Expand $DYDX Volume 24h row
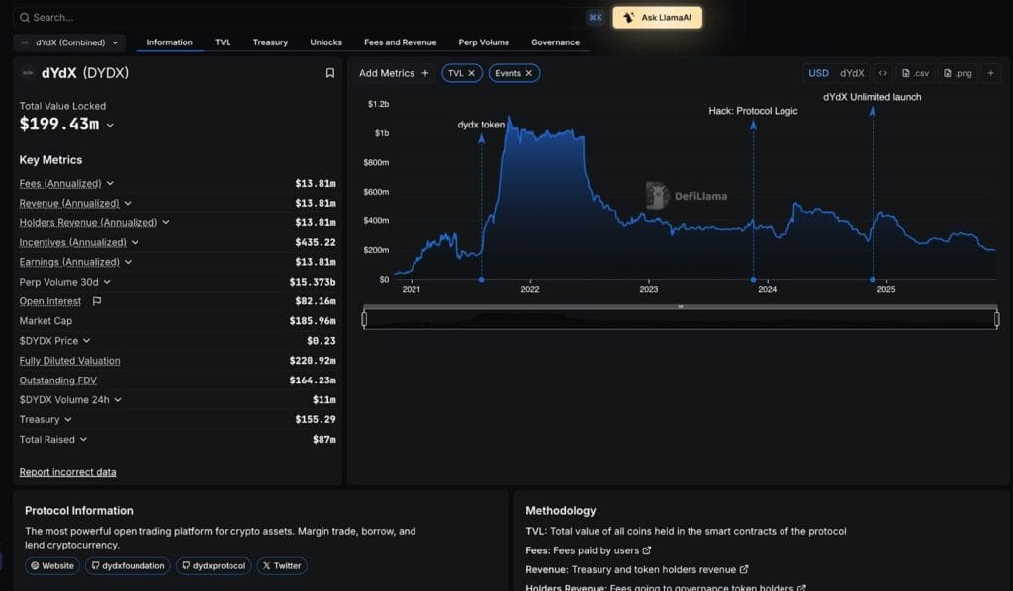The image size is (1013, 591). [x=118, y=400]
